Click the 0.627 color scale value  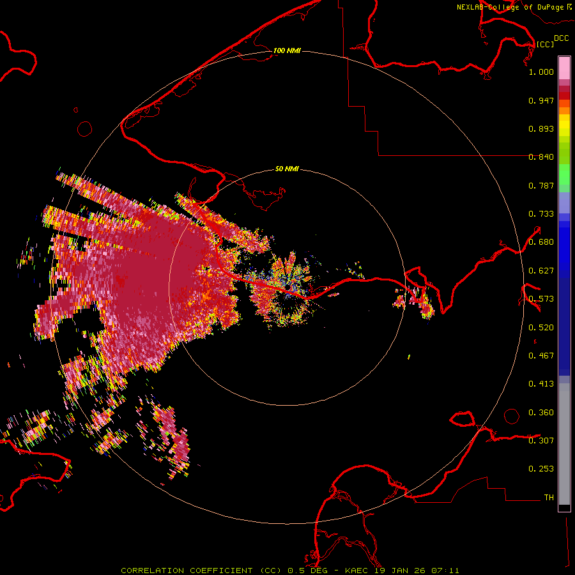[541, 271]
